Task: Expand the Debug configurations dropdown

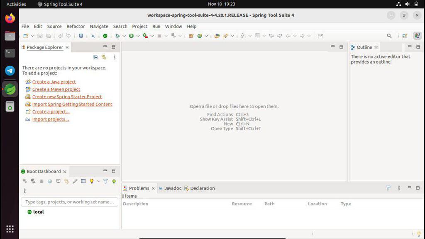Action: (124, 36)
